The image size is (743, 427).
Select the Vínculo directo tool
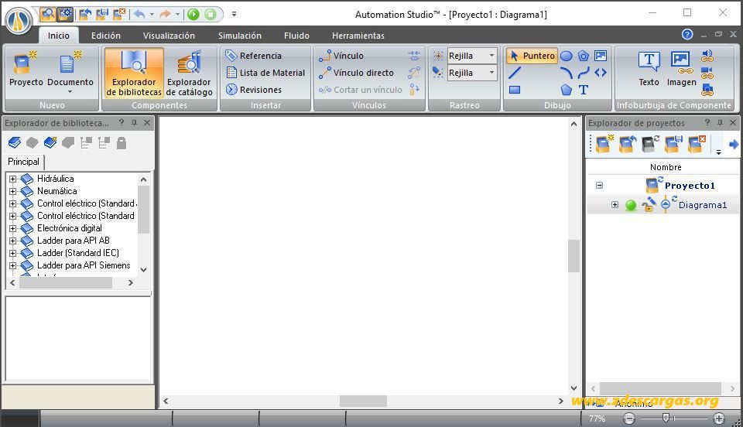pos(356,73)
